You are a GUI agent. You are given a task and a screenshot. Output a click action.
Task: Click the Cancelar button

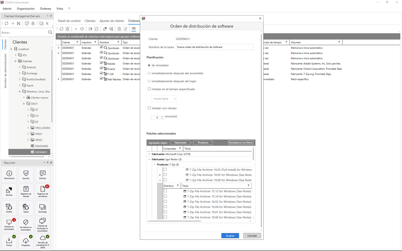[252, 236]
